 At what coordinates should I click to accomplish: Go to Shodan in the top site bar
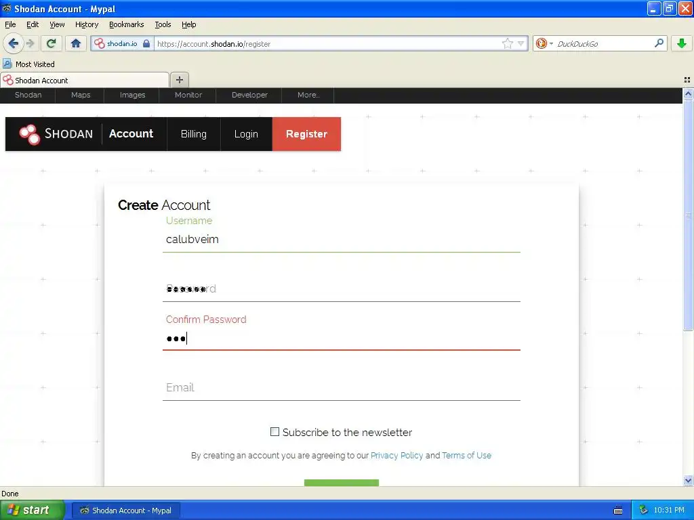point(28,95)
